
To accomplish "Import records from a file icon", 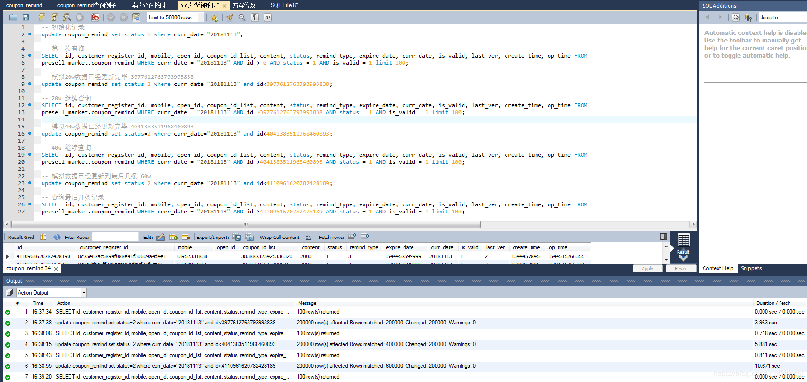I will click(x=249, y=237).
